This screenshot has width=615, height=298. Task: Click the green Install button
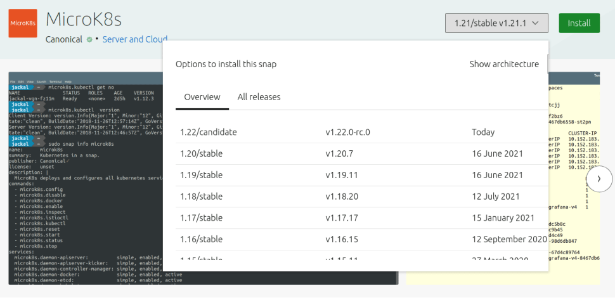coord(579,23)
